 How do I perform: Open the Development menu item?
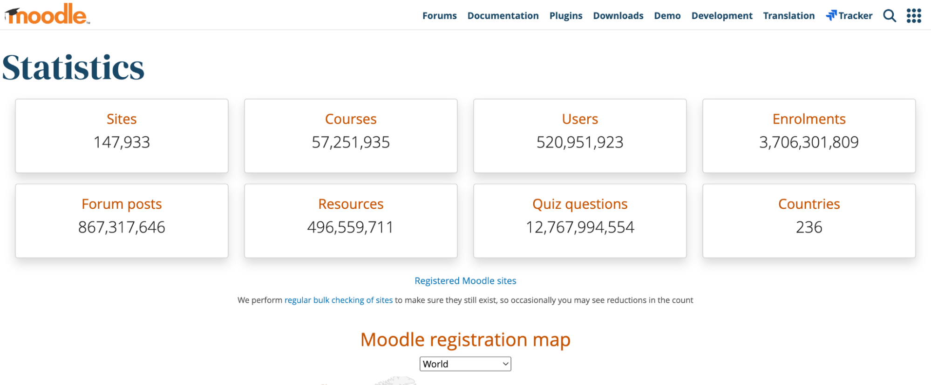click(x=722, y=16)
